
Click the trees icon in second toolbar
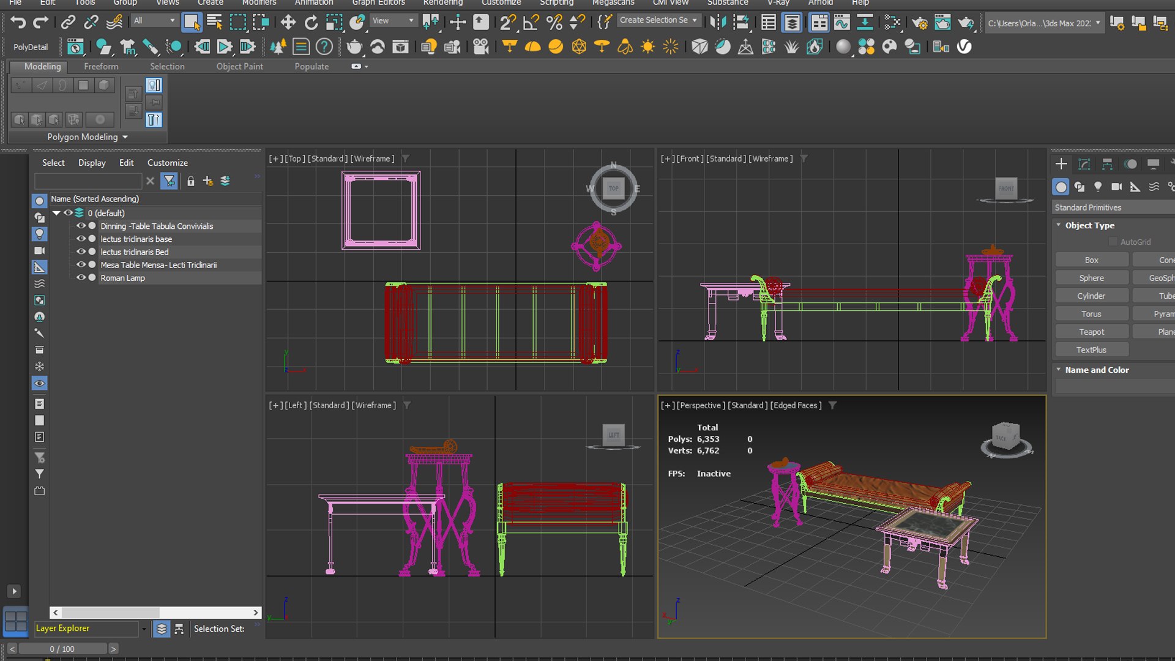(278, 47)
